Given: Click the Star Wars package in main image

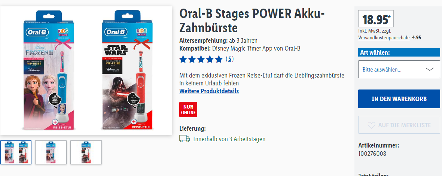Looking at the screenshot, I should pyautogui.click(x=127, y=70).
